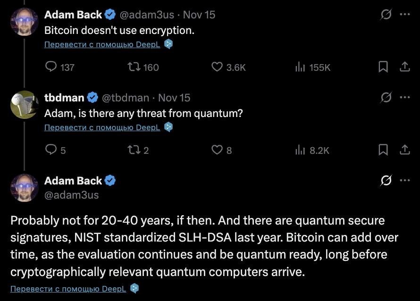Open the @adam3us handle in main reply

click(x=71, y=194)
